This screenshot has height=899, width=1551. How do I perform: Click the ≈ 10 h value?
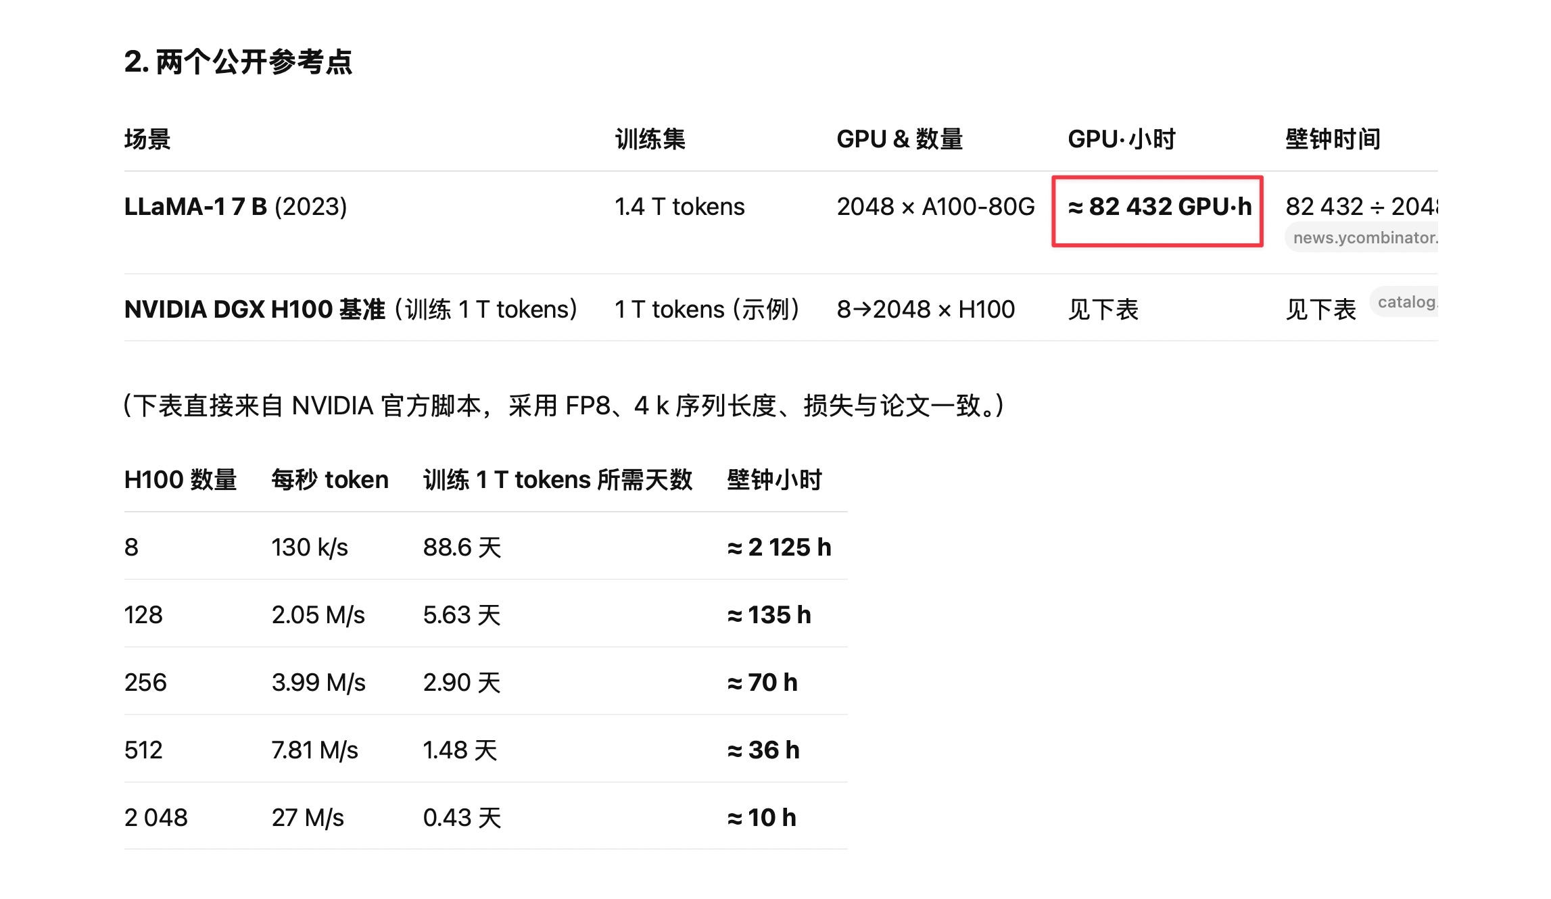[761, 818]
